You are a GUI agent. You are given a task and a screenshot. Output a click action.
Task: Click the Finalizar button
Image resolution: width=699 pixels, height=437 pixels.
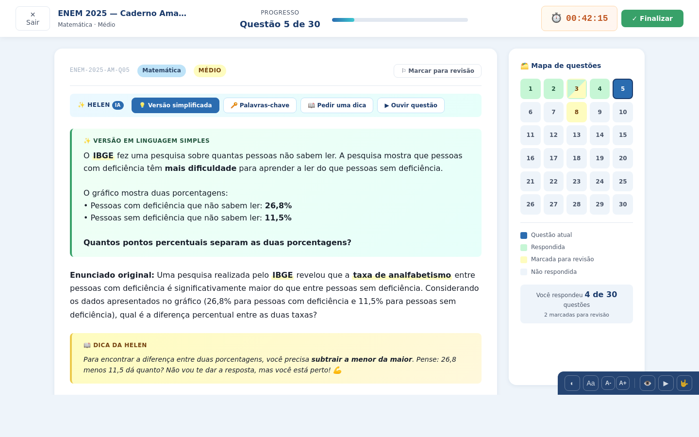coord(652,18)
